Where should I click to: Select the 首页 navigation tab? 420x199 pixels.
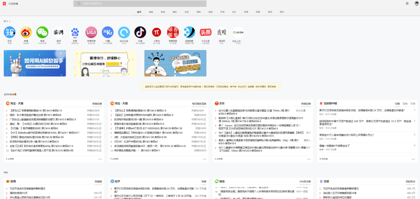pyautogui.click(x=139, y=12)
